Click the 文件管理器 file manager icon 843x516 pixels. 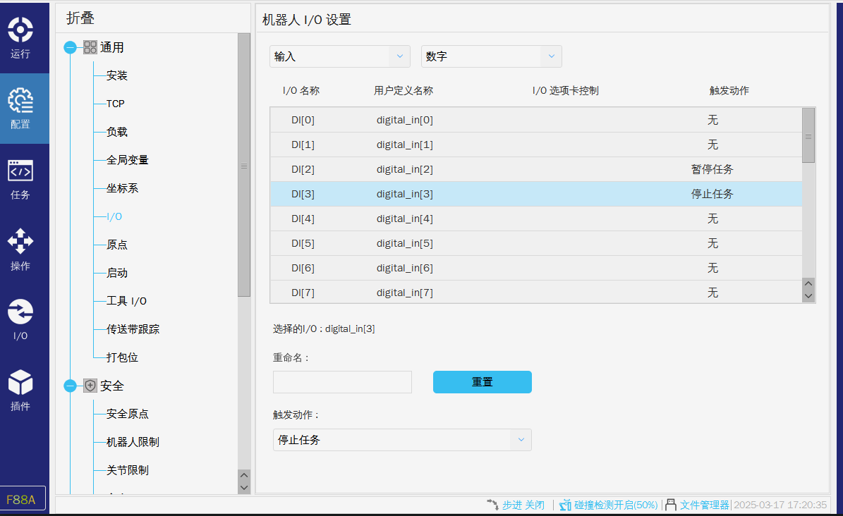(671, 505)
